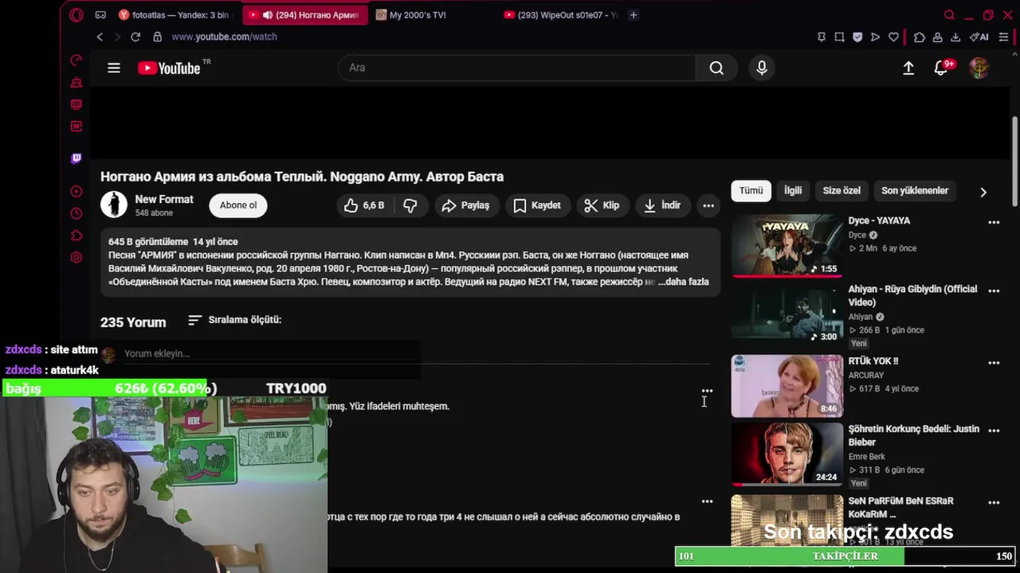Image resolution: width=1020 pixels, height=573 pixels.
Task: Reload the YouTube page
Action: click(135, 37)
